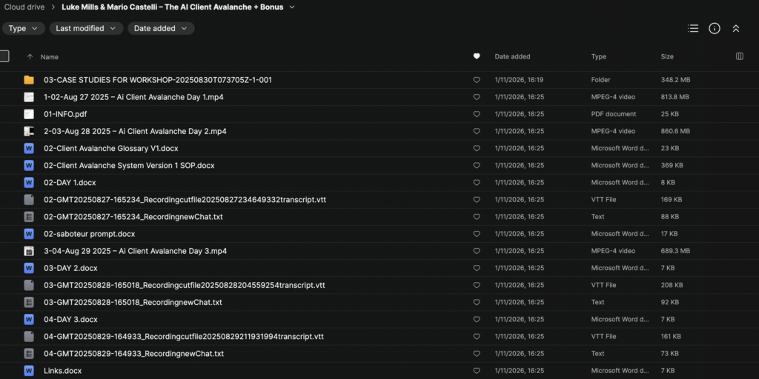Tick the select-all checkbox in header

pos(4,56)
